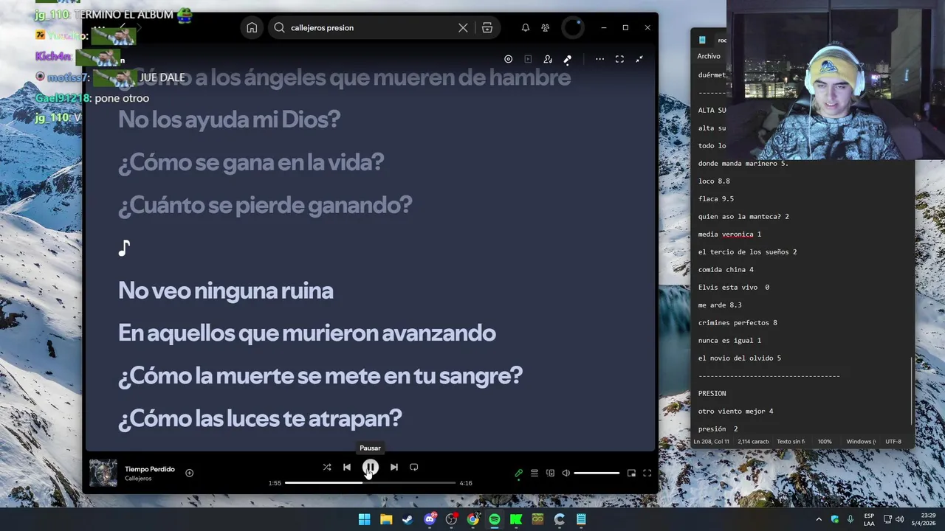Screen dimensions: 945x531
Task: Click the Notepad zoom level 100%
Action: [825, 442]
